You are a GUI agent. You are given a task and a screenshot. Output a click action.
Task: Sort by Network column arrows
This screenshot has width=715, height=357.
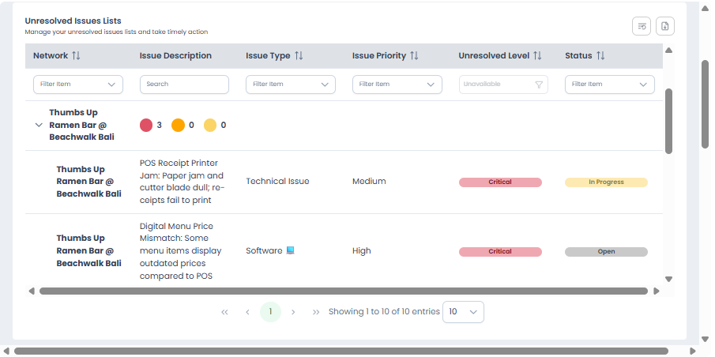[77, 56]
